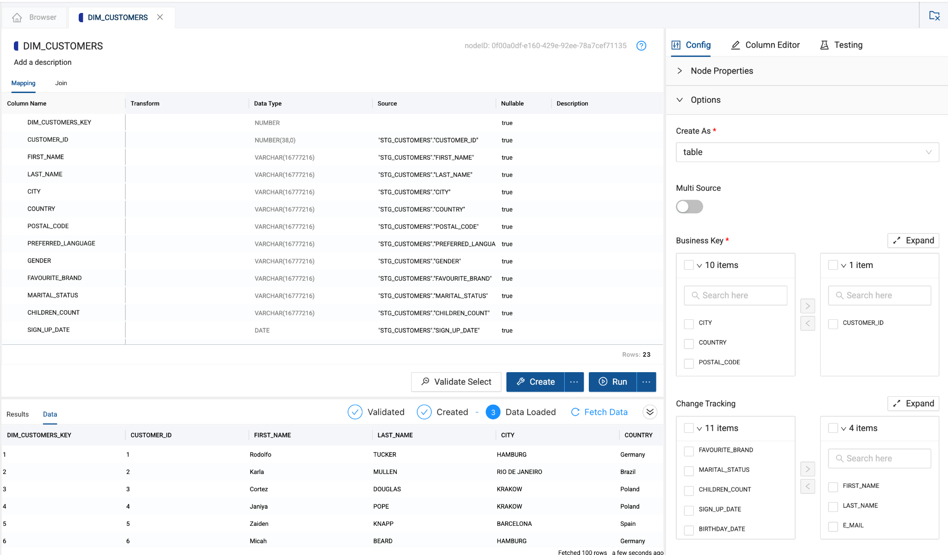Open the help question mark icon
The width and height of the screenshot is (948, 555).
tap(641, 46)
